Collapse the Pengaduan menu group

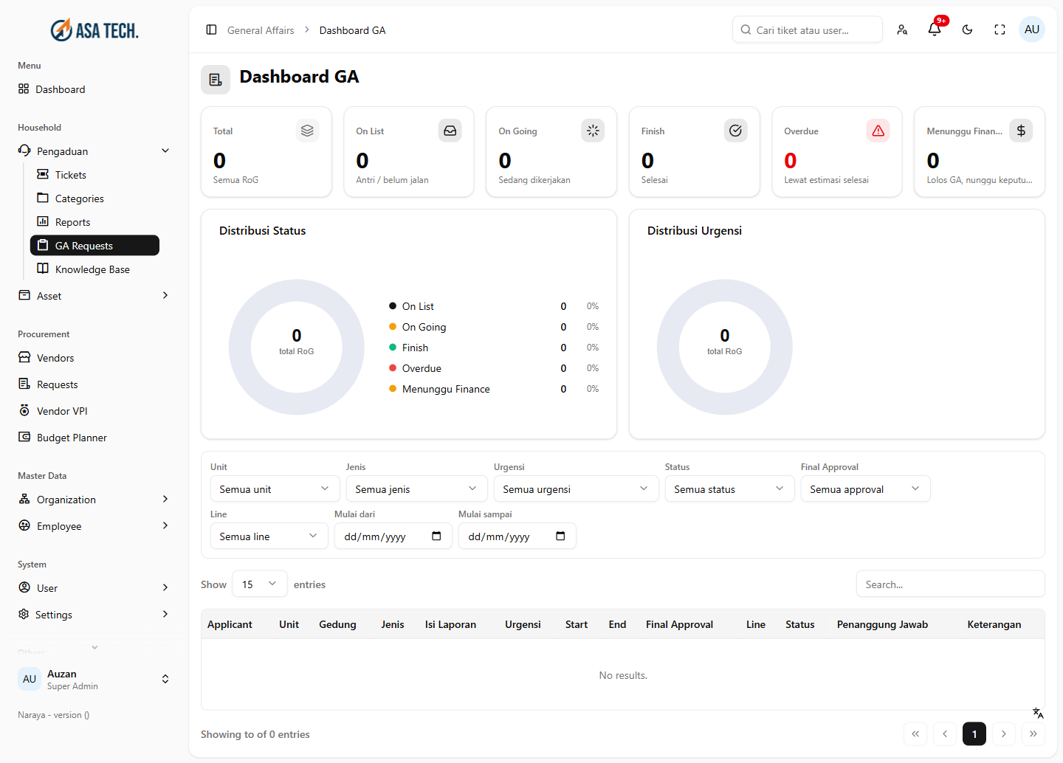94,151
